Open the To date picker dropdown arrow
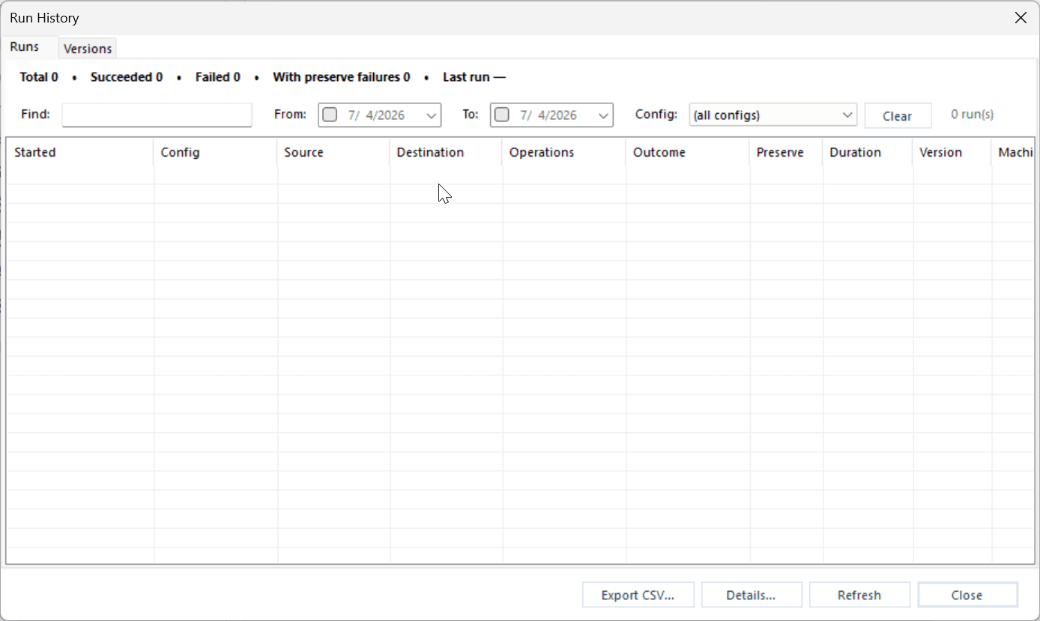The height and width of the screenshot is (621, 1040). tap(603, 115)
